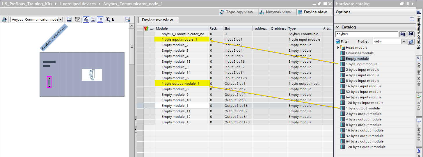Screen dimensions: 423x157
Task: Click the 128 bytes input module icon
Action: pos(342,103)
